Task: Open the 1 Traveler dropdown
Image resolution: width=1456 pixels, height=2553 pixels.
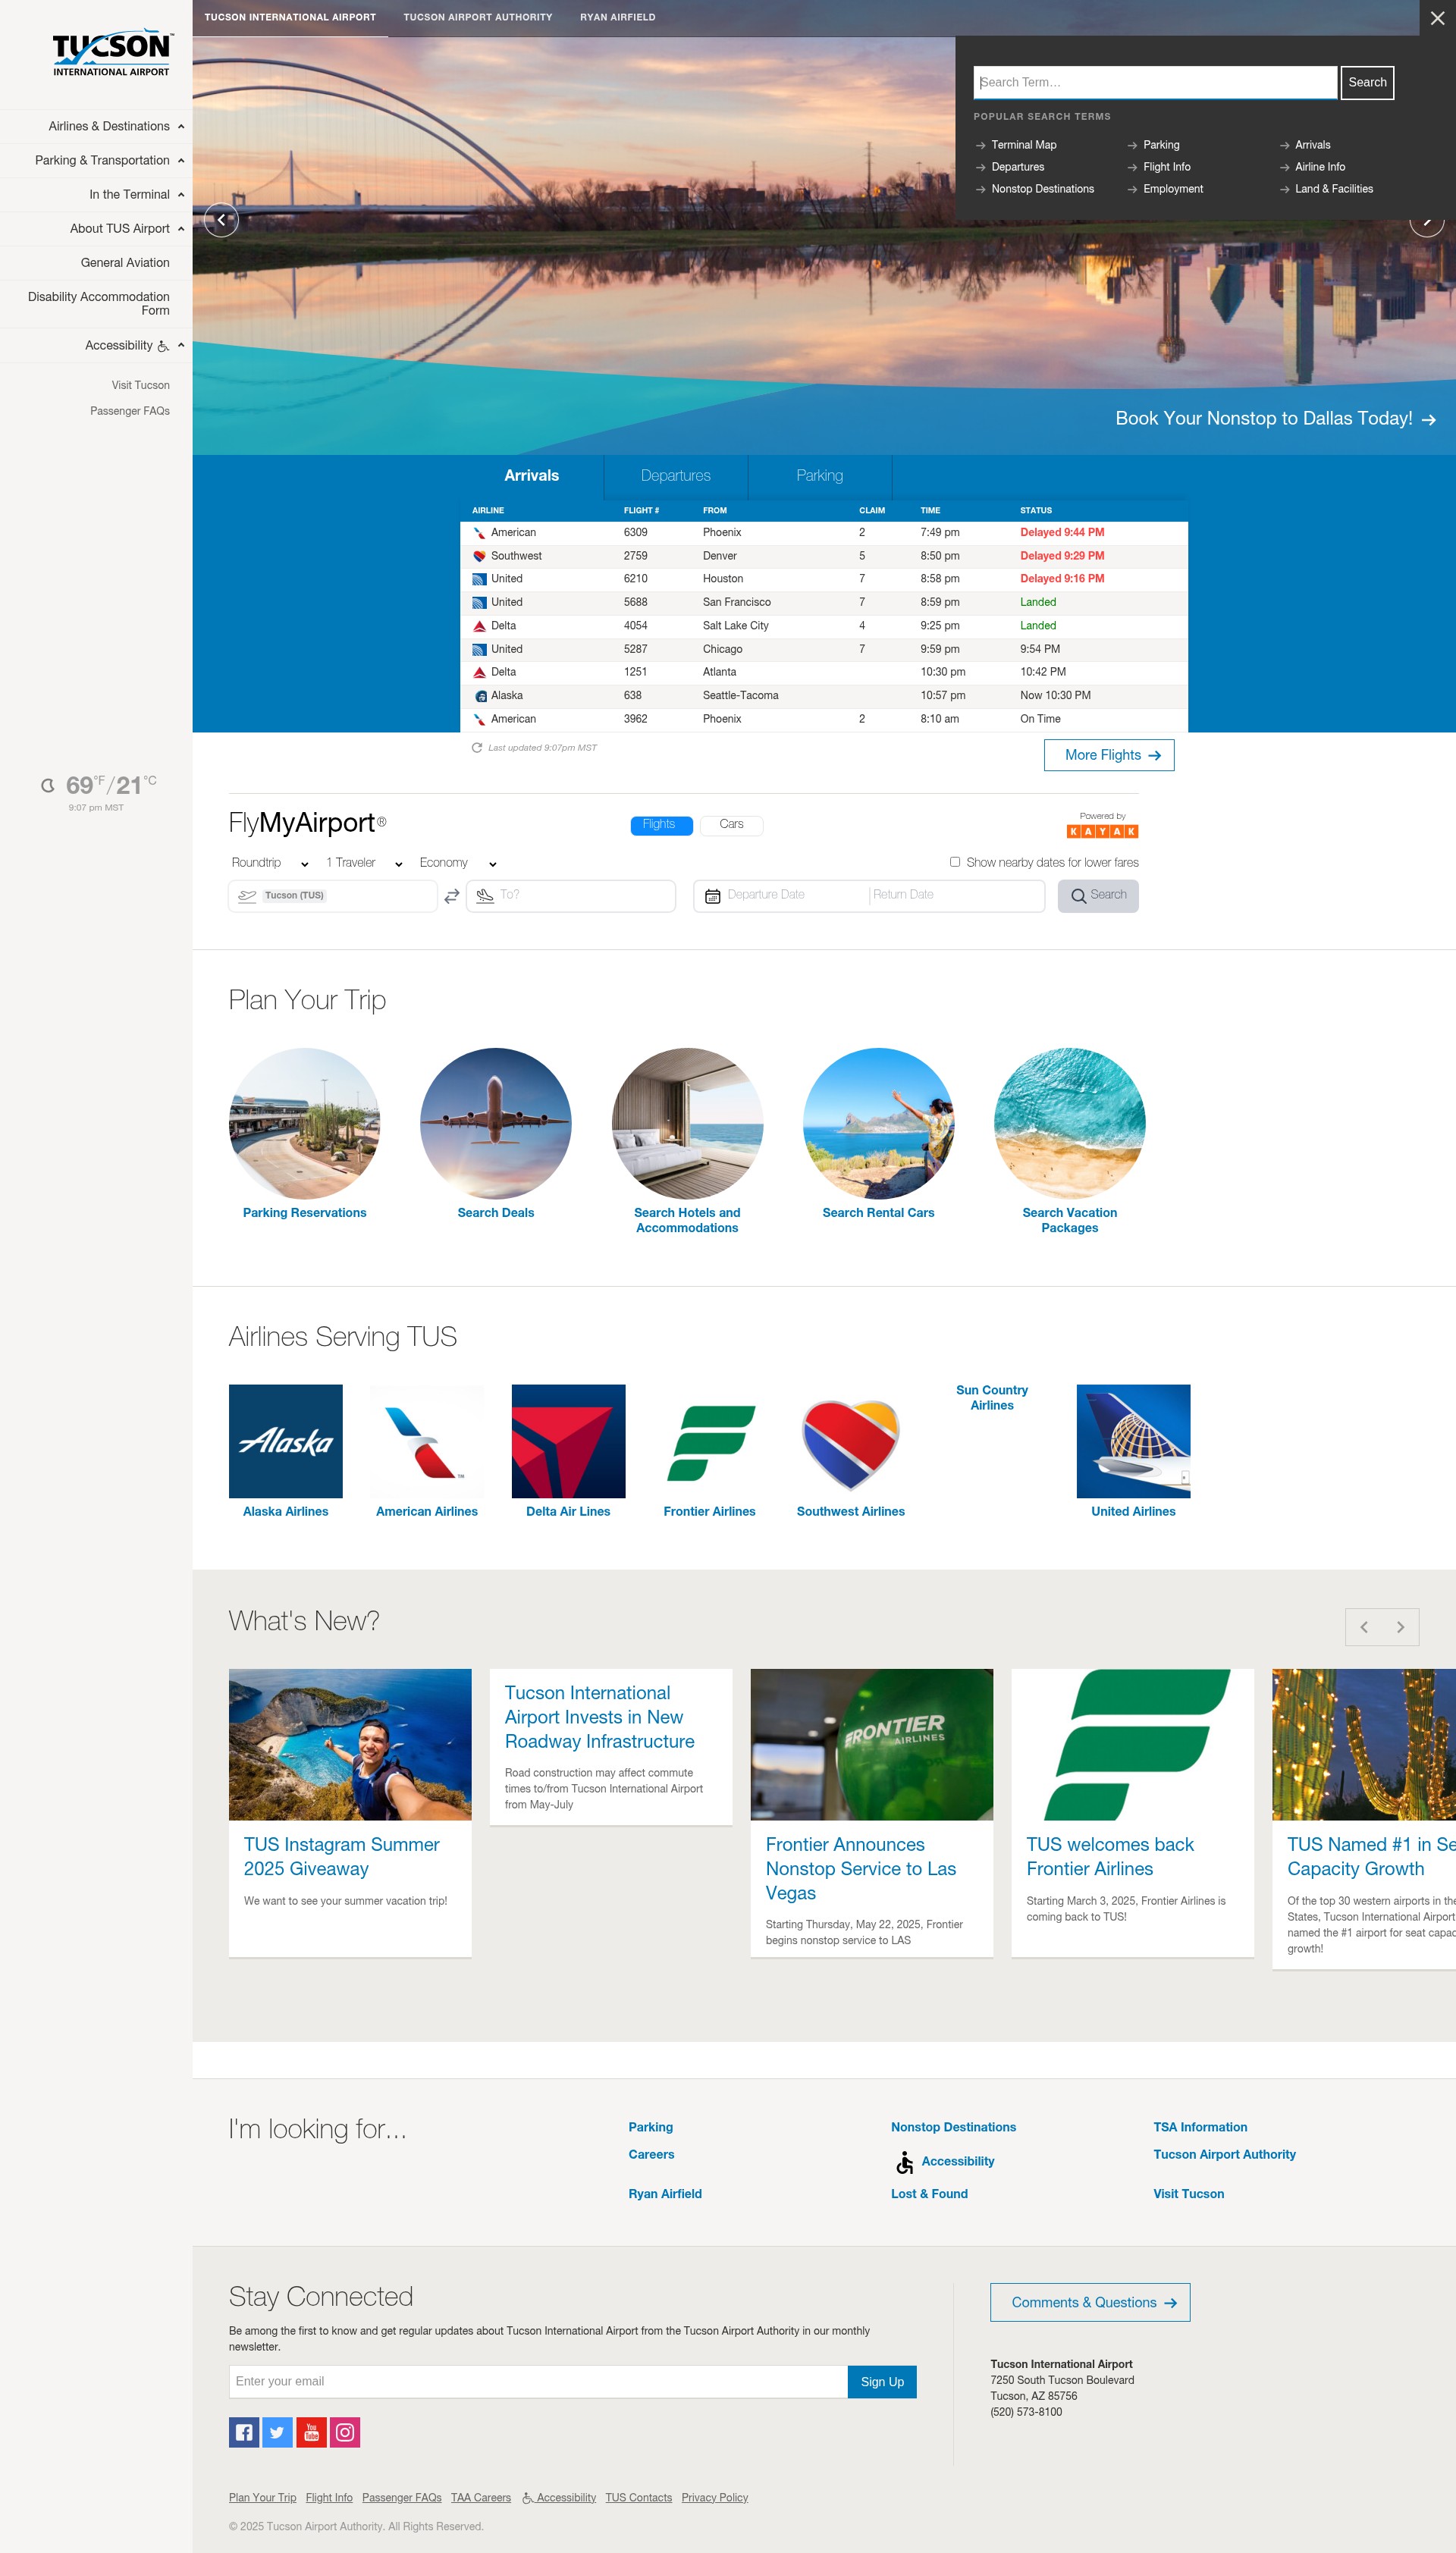Action: click(x=364, y=863)
